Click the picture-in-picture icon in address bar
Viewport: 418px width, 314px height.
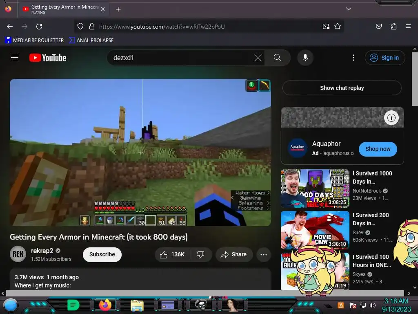coord(326,26)
